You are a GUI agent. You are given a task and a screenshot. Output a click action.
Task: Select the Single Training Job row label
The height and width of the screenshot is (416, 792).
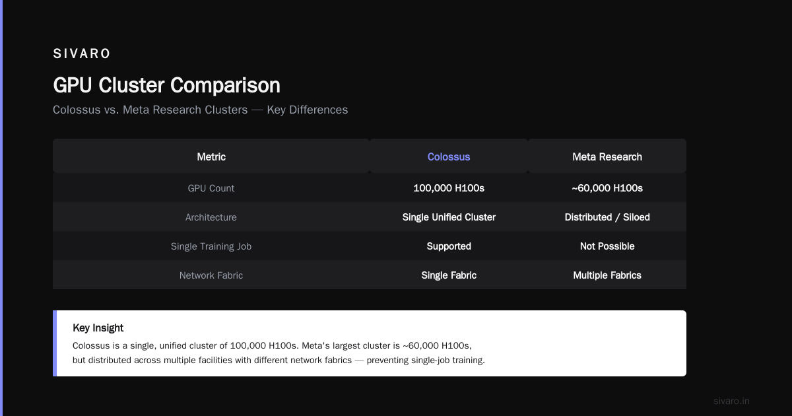[211, 246]
